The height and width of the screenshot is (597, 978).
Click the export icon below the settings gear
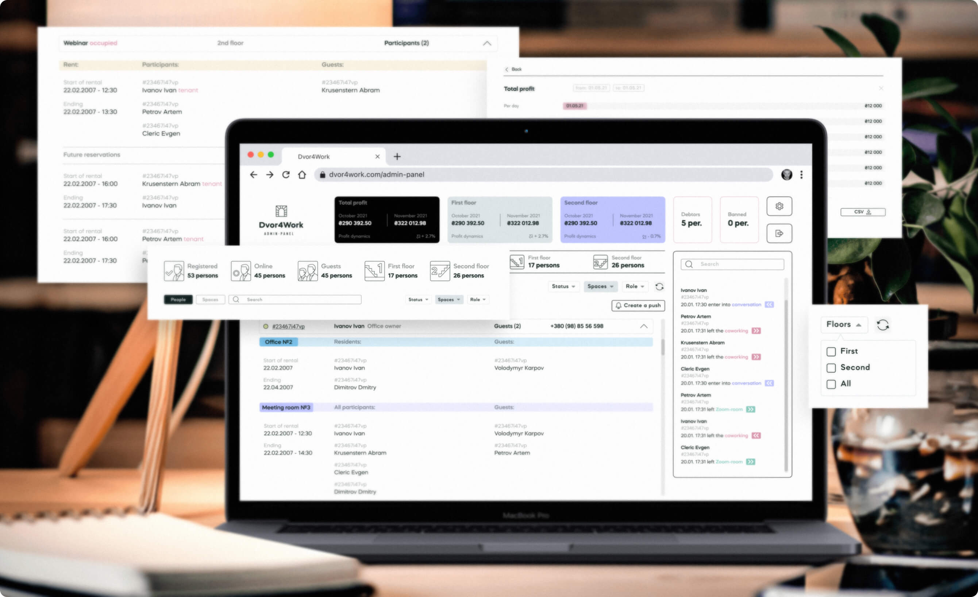pos(779,234)
